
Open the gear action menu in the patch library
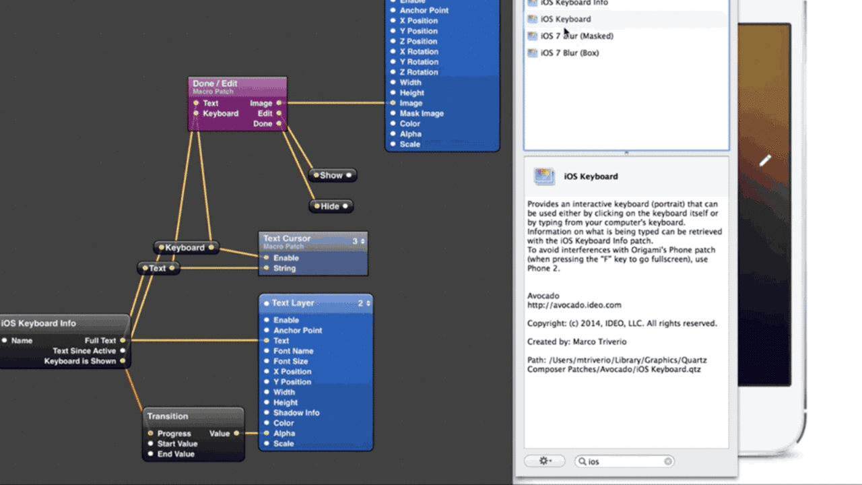point(545,461)
